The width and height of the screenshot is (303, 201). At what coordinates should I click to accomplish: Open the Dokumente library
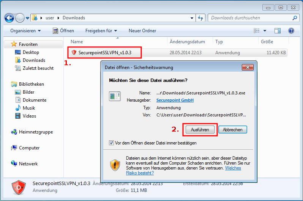[x=35, y=100]
